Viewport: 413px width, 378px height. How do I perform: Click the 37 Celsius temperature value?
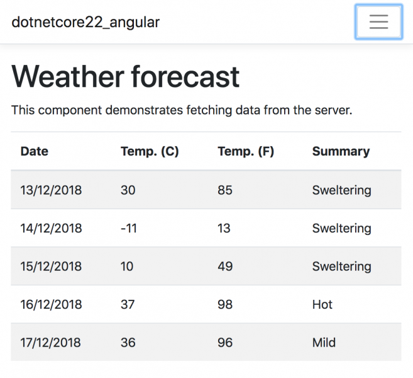(128, 304)
